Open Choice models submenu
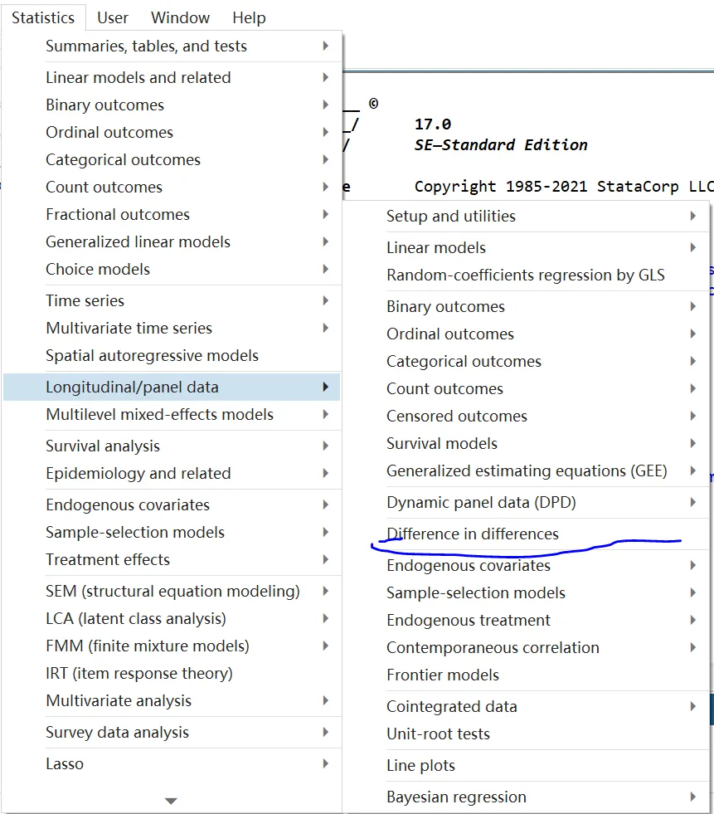Image resolution: width=714 pixels, height=814 pixels. pyautogui.click(x=172, y=270)
